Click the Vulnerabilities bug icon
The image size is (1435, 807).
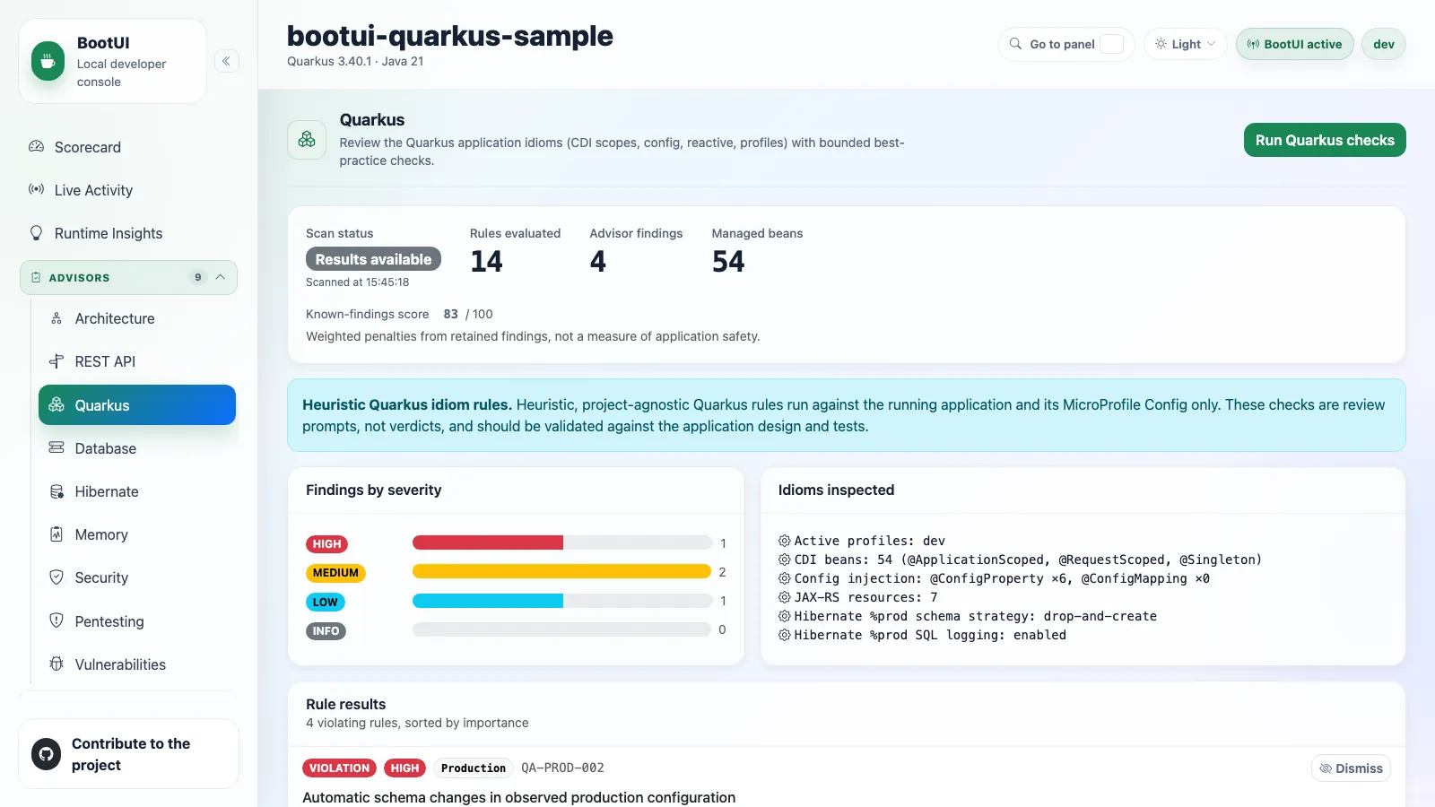click(x=57, y=664)
